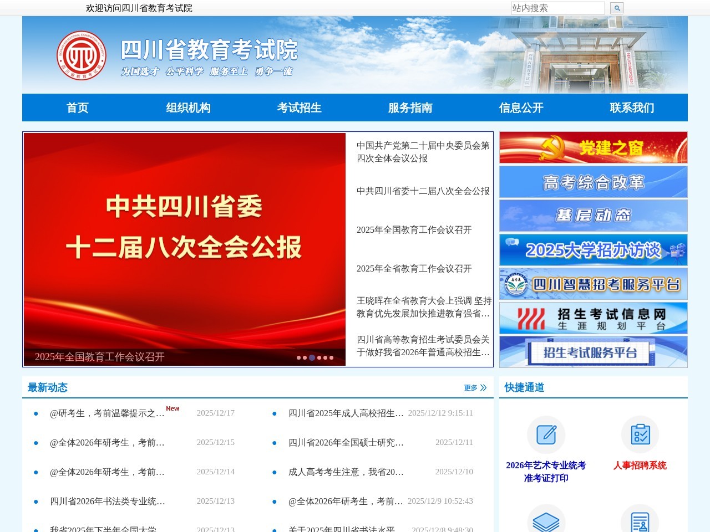Open the 信息公开 navigation menu
This screenshot has height=532, width=710.
click(x=521, y=108)
